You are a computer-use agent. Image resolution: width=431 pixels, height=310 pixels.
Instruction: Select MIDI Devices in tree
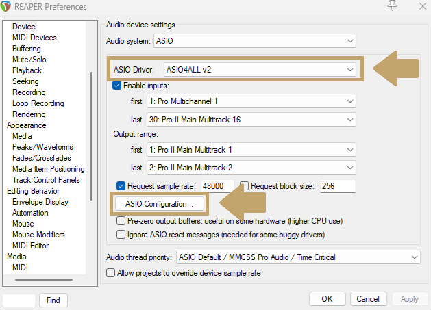(x=34, y=38)
